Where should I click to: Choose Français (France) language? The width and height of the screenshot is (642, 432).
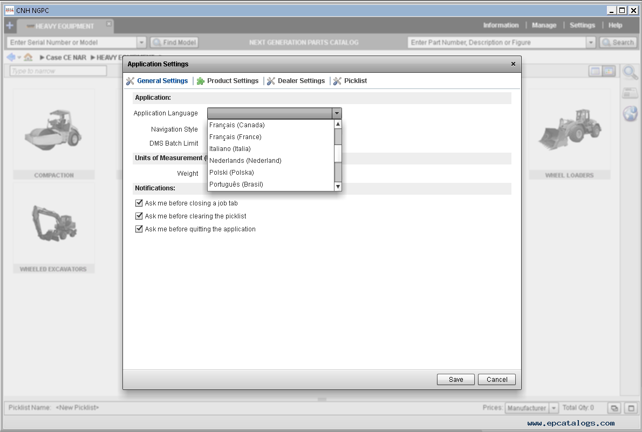[271, 137]
